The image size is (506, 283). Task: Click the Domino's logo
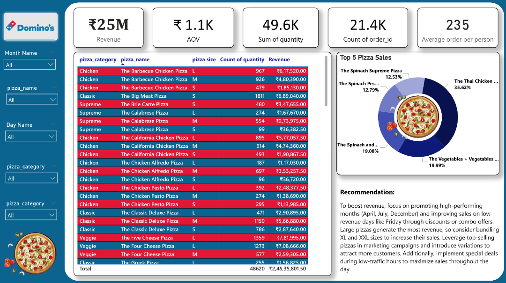point(30,27)
